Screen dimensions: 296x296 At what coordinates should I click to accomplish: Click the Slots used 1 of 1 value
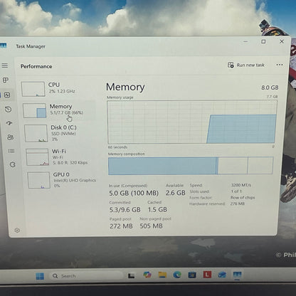pyautogui.click(x=236, y=191)
